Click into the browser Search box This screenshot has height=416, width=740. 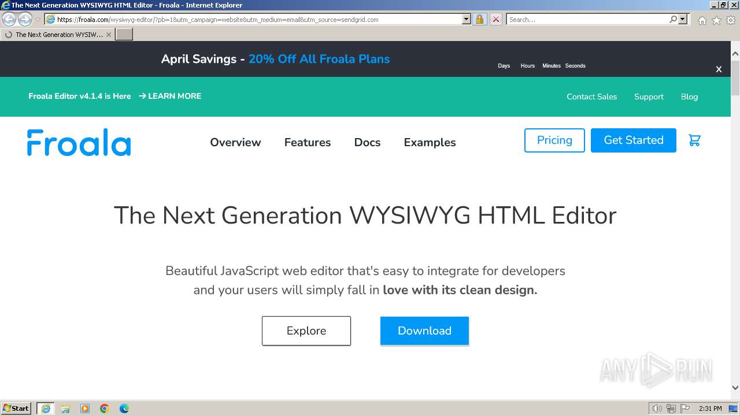(x=587, y=19)
